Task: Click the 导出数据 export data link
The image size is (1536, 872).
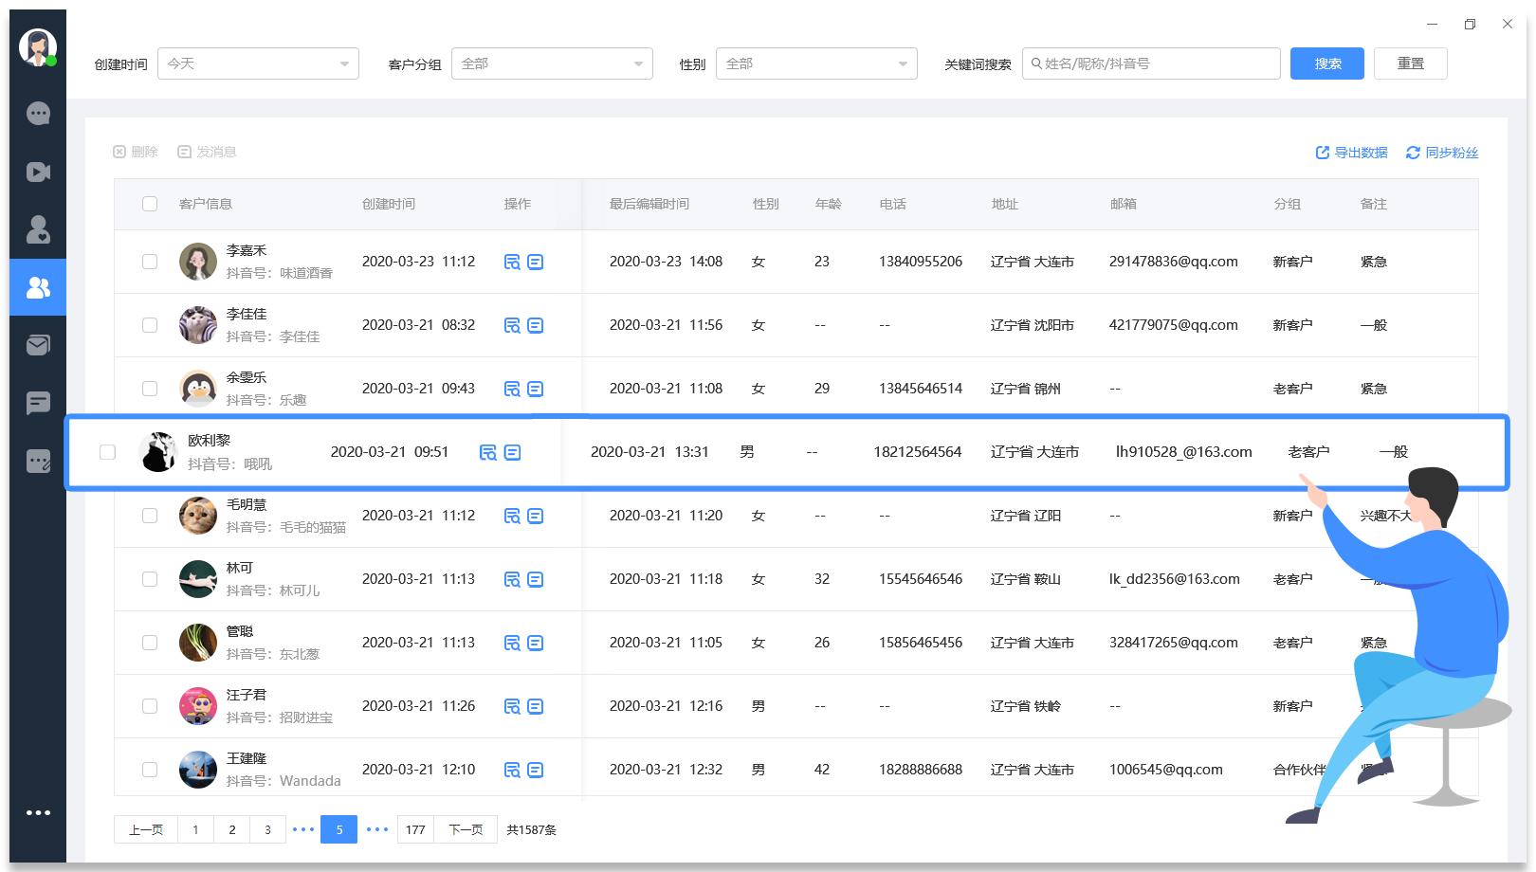Action: tap(1351, 153)
